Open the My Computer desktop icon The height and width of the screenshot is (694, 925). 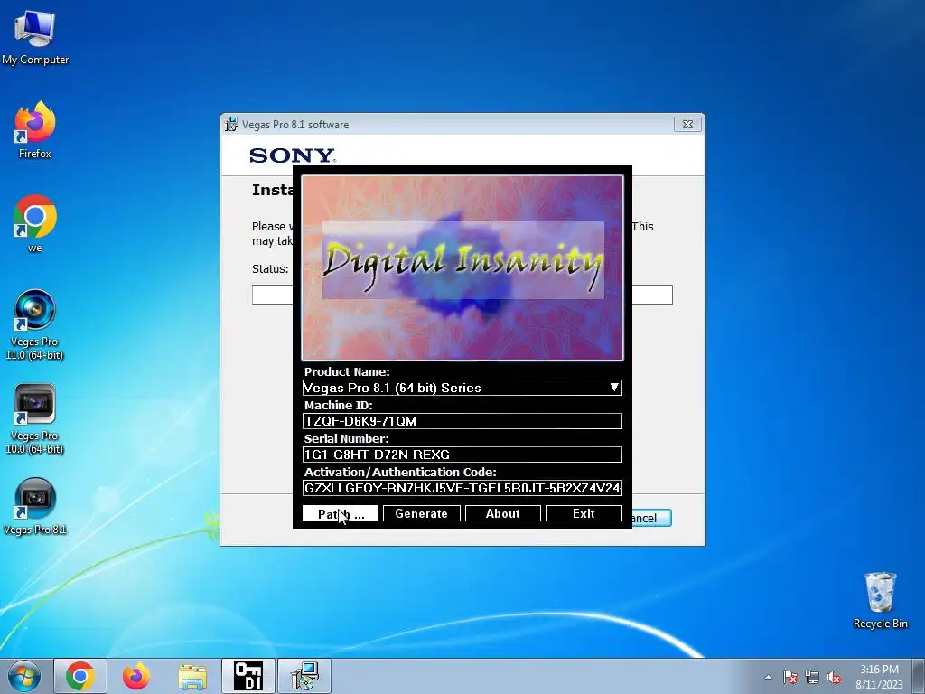pos(35,38)
